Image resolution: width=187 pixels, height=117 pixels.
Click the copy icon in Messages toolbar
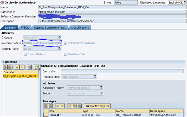74,106
